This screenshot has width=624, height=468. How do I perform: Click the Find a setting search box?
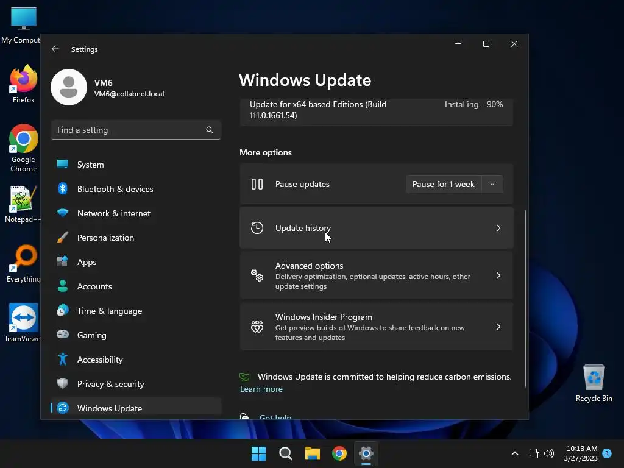[136, 130]
